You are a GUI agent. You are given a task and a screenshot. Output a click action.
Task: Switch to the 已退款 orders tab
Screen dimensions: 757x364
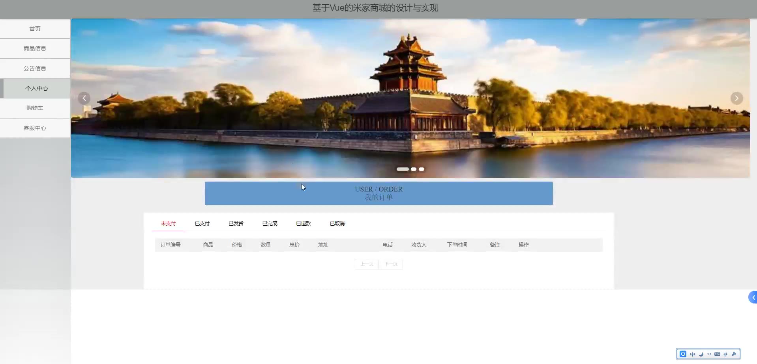point(304,223)
